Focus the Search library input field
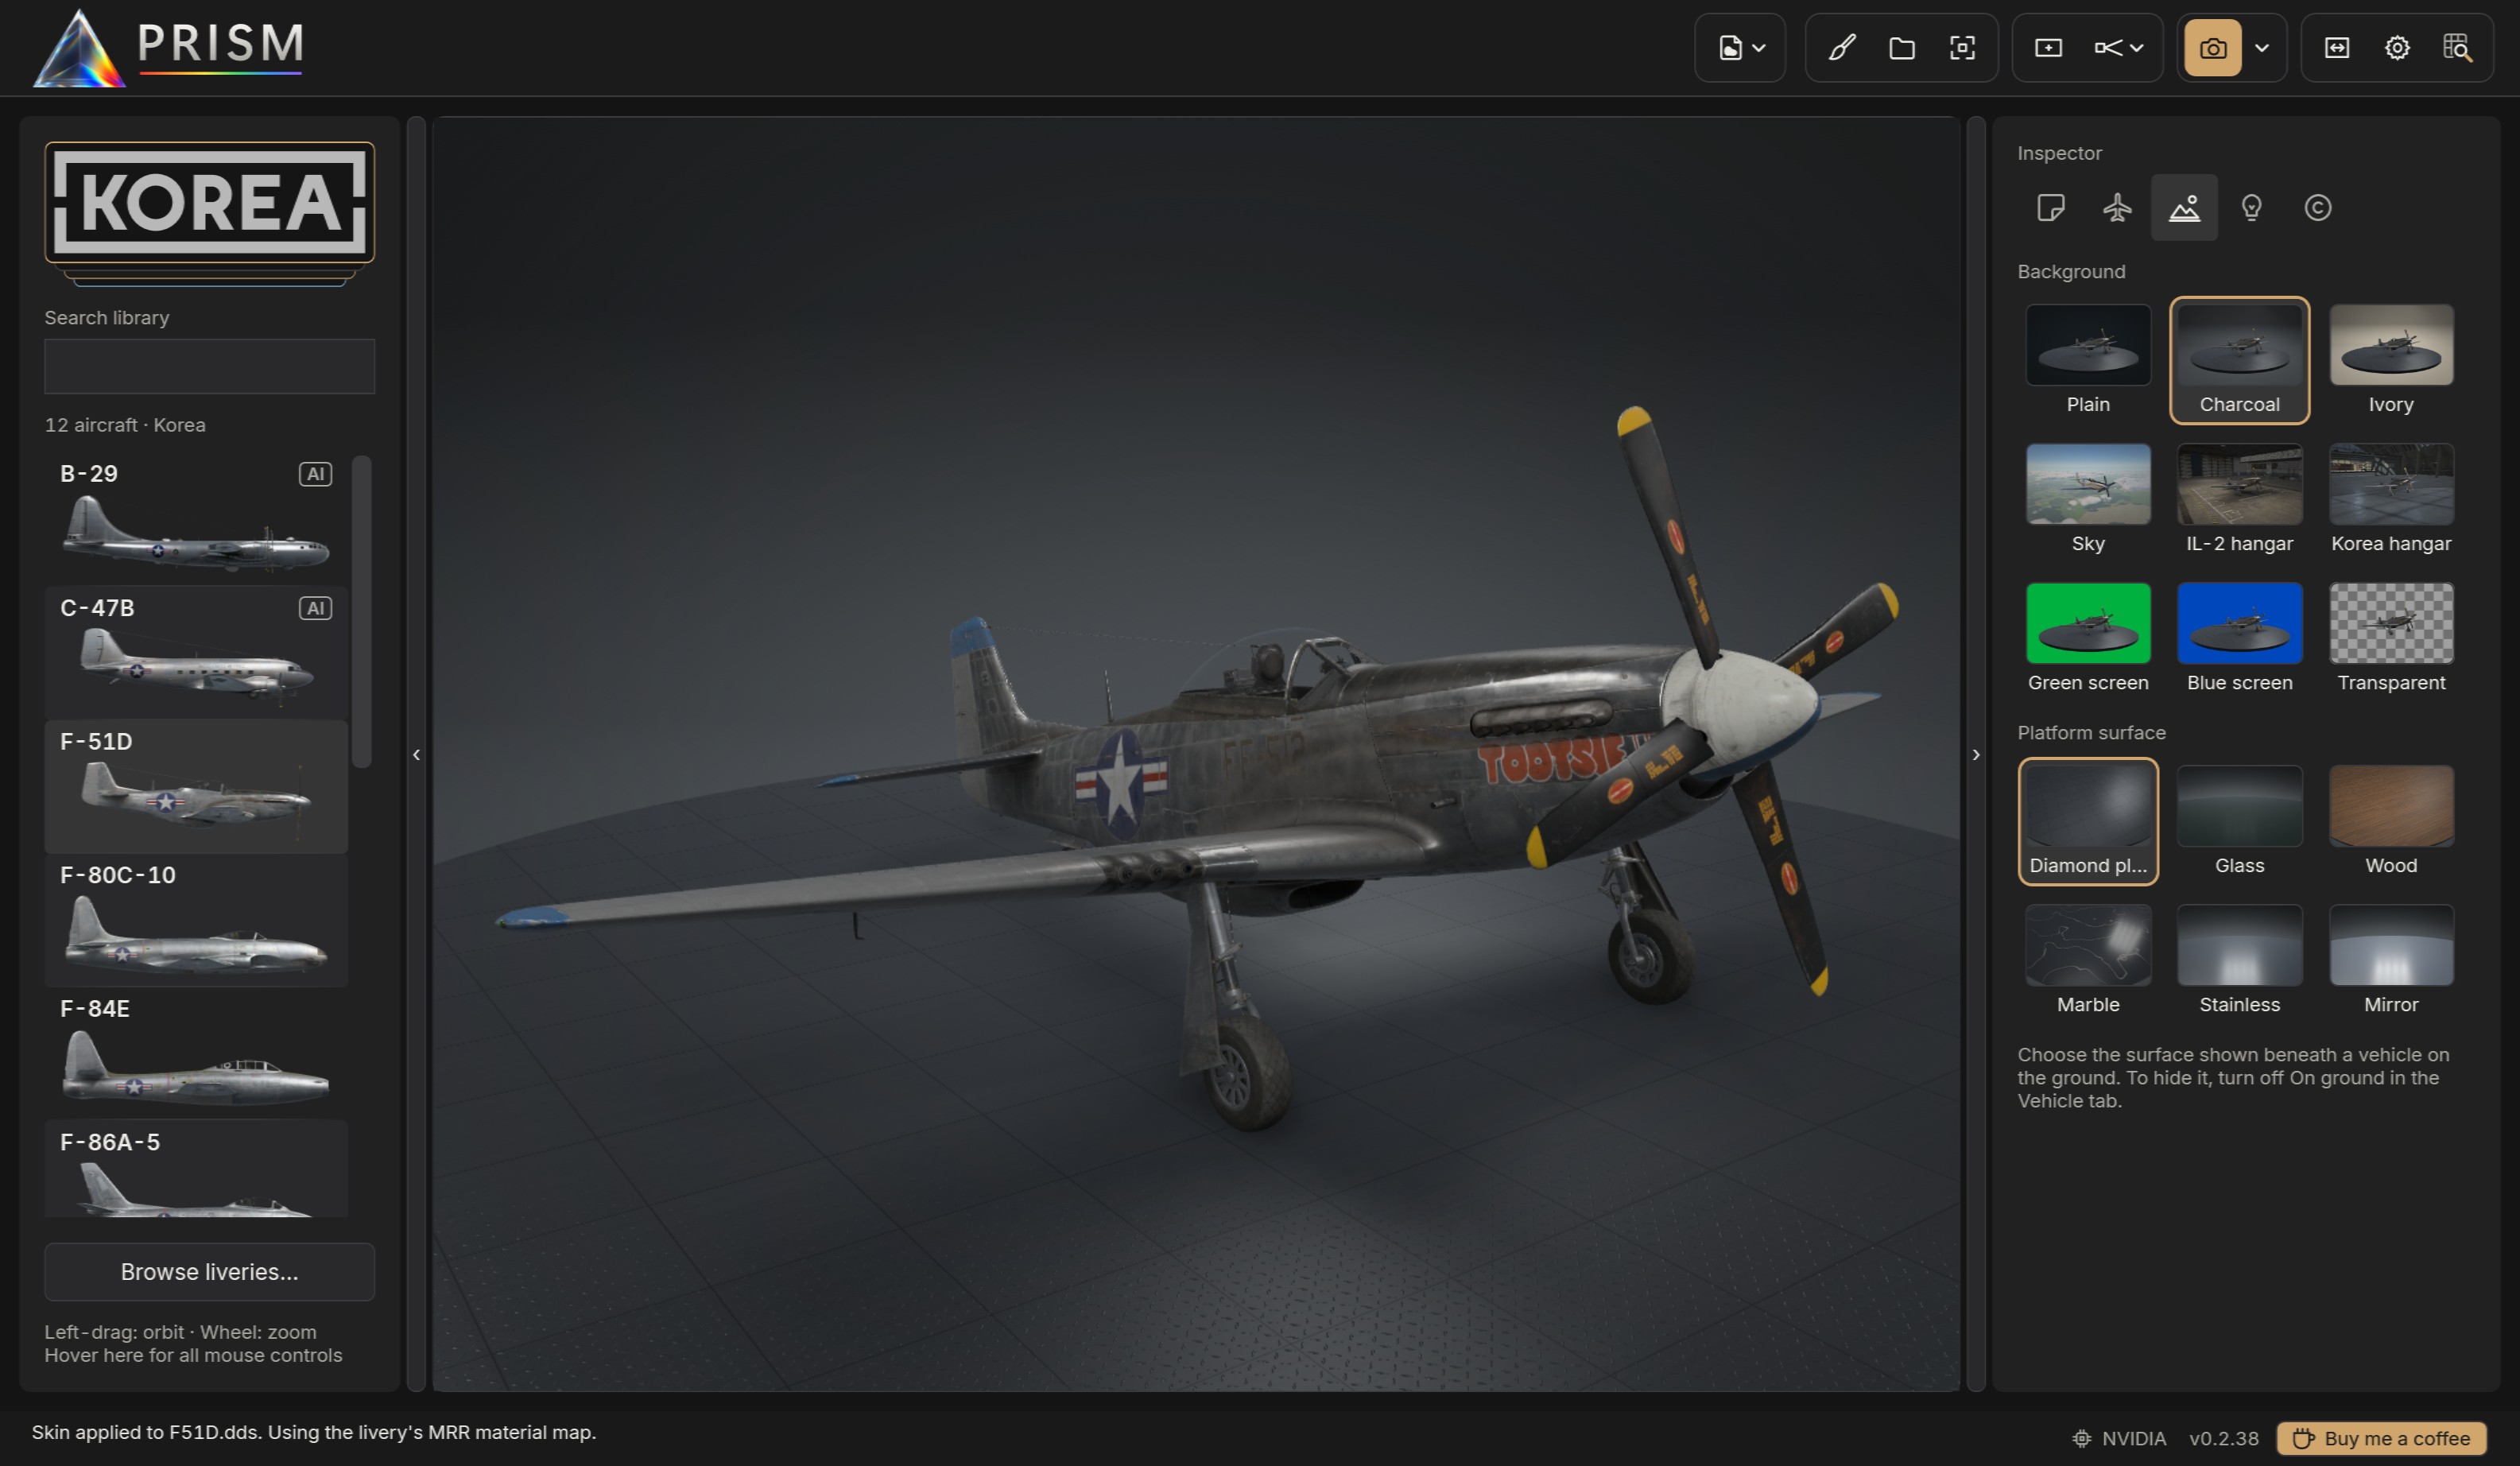The height and width of the screenshot is (1466, 2520). coord(209,366)
